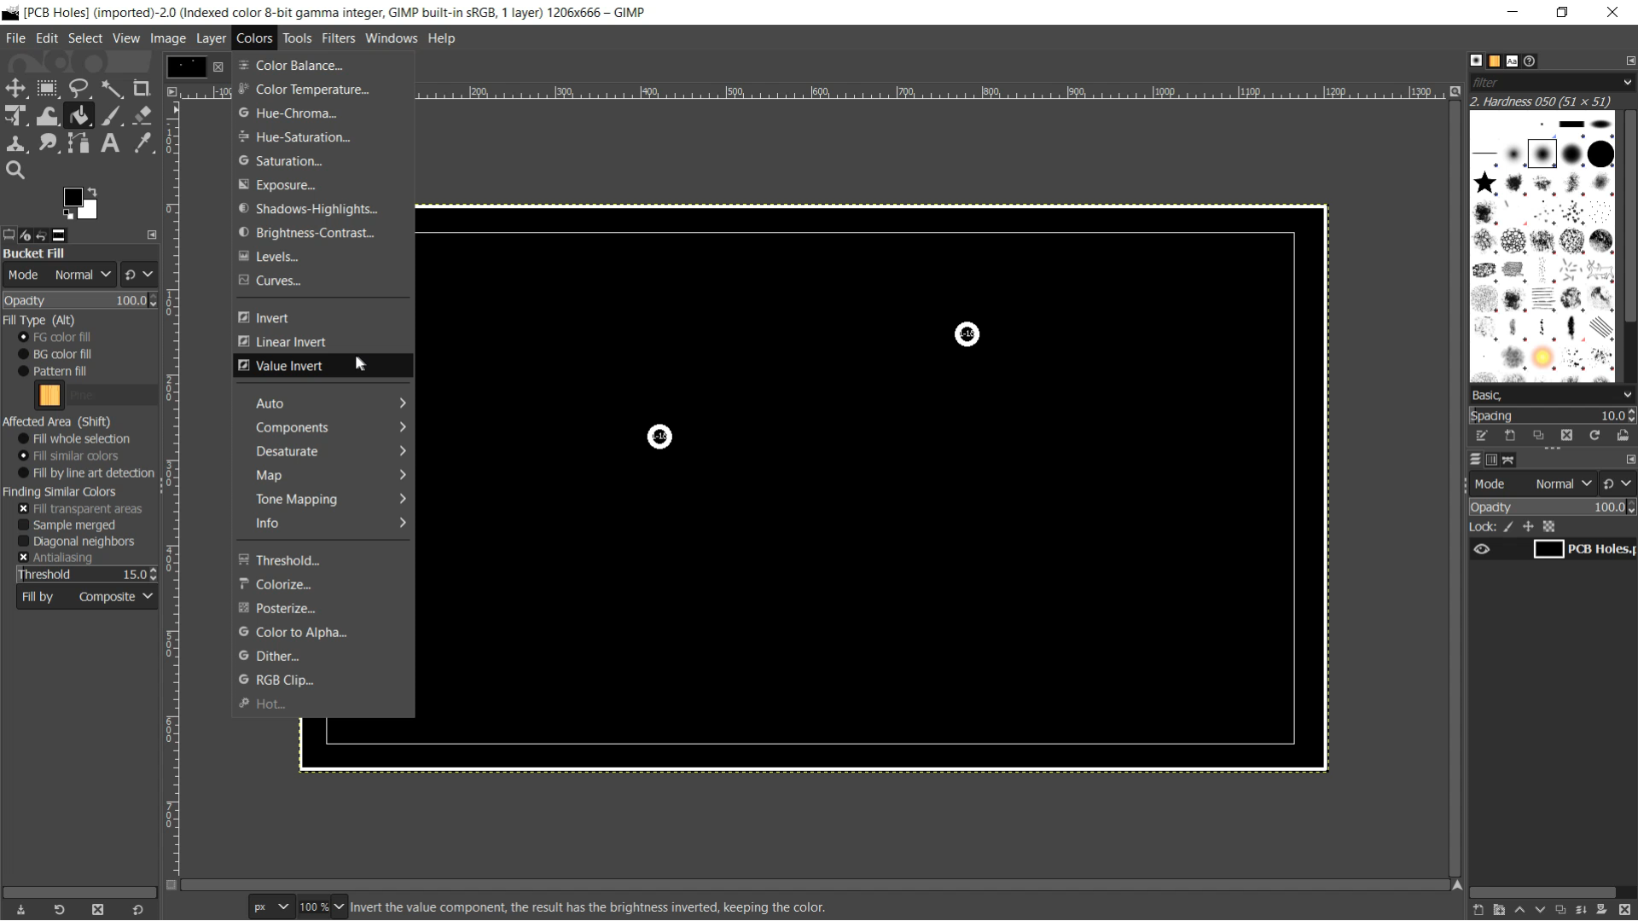1638x921 pixels.
Task: Enable Sample merged checkbox
Action: coord(24,525)
